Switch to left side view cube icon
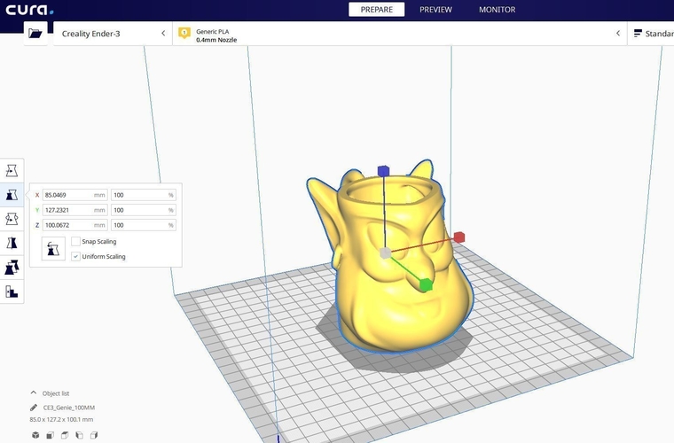This screenshot has width=674, height=443. point(80,435)
